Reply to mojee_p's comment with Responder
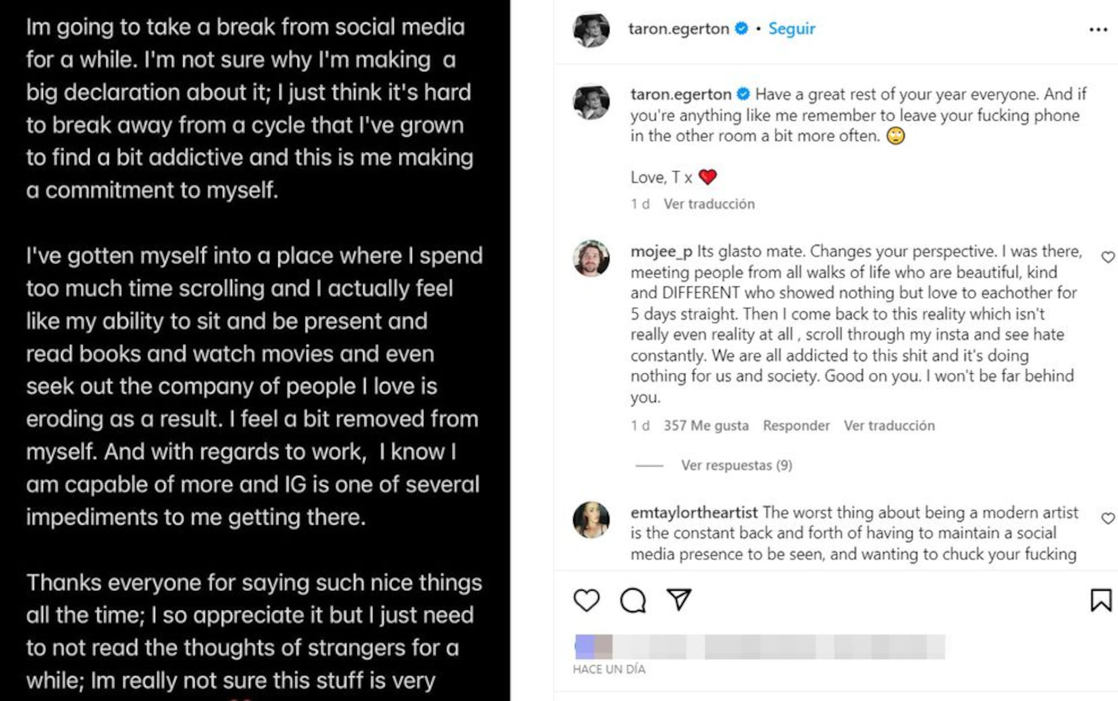 tap(796, 426)
